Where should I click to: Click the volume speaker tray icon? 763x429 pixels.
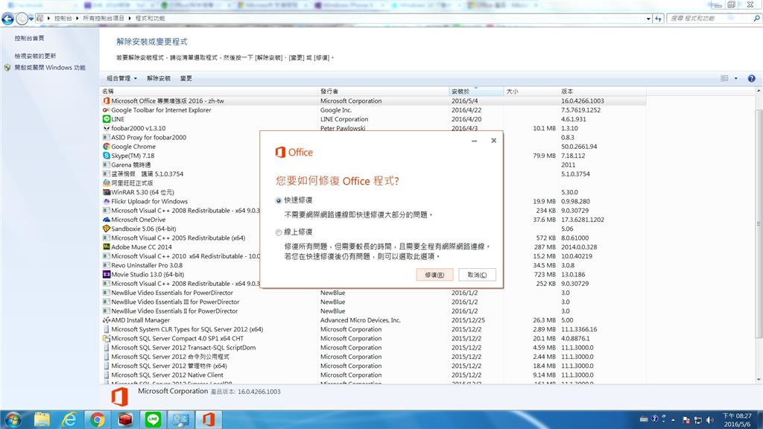(710, 420)
